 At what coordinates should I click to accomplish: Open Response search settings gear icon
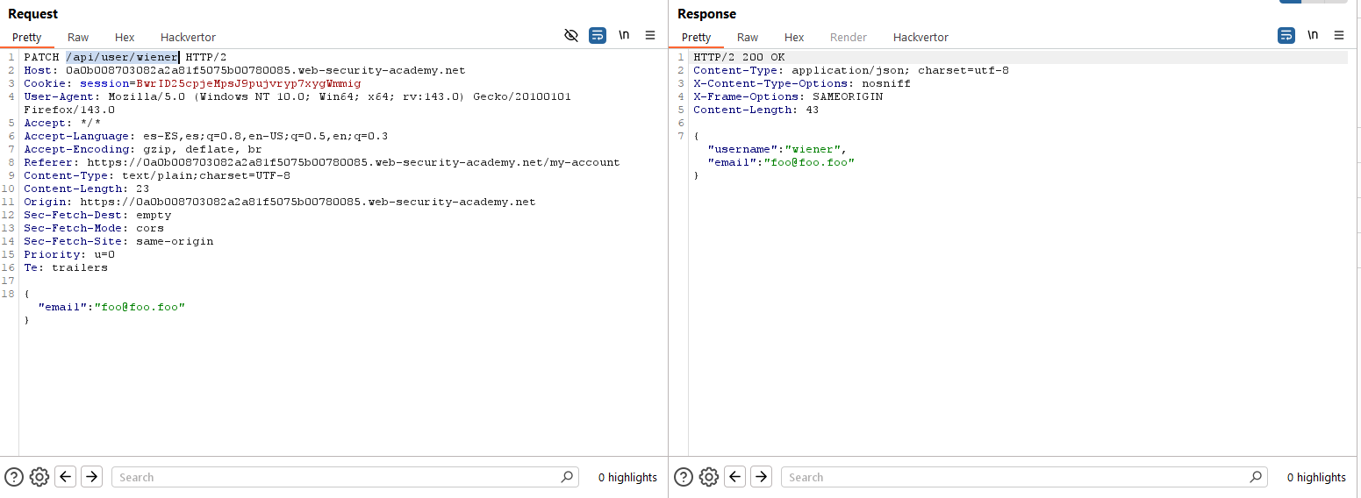click(709, 477)
